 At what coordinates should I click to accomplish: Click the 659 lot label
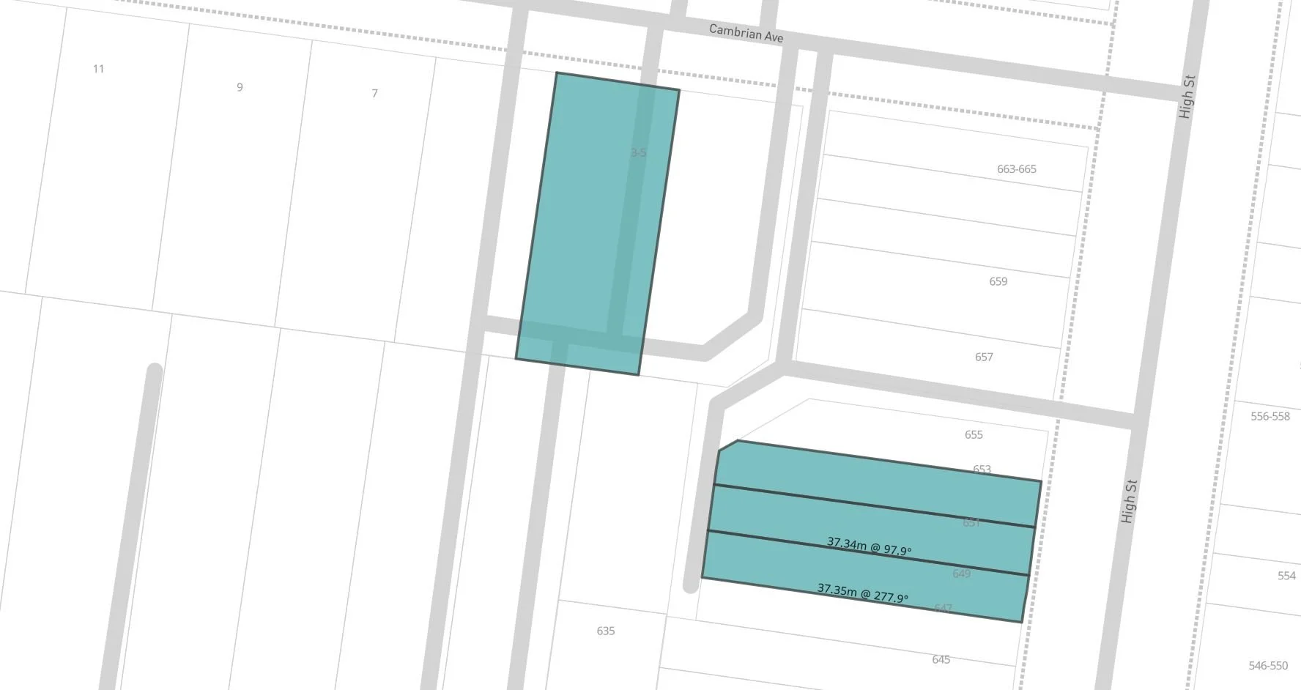point(998,281)
